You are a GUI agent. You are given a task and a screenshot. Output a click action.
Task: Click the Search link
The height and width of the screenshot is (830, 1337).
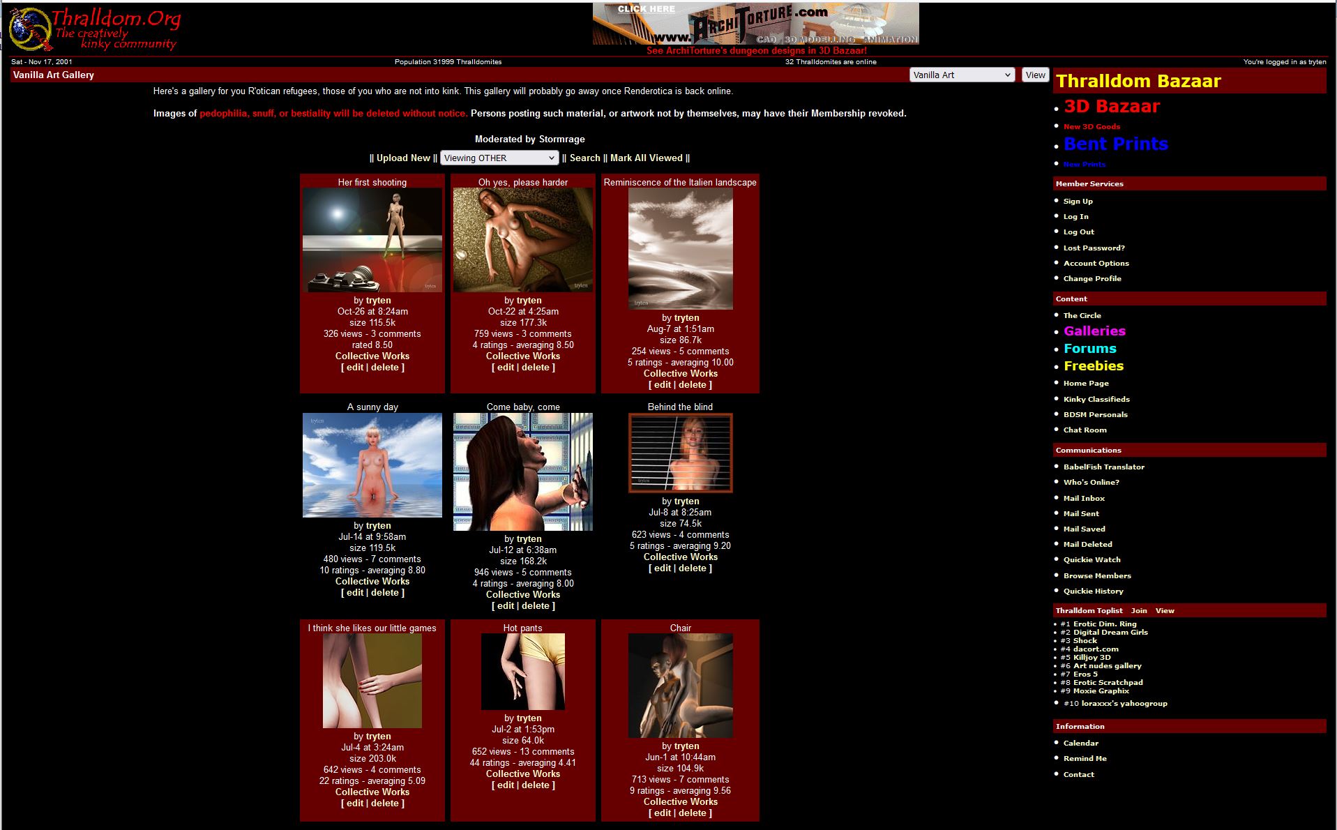[584, 158]
